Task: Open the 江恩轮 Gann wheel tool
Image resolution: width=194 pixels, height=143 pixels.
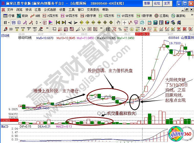Action: 162,16
